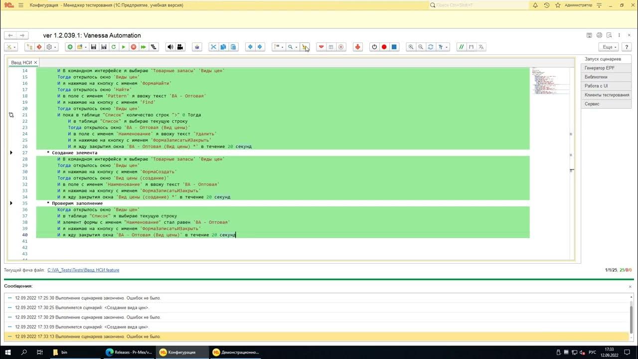
Task: Open the flag bookmarks dropdown
Action: click(279, 47)
